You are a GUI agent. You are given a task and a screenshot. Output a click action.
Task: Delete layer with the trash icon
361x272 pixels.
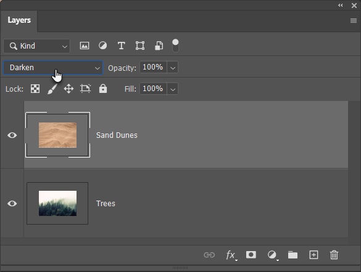334,255
